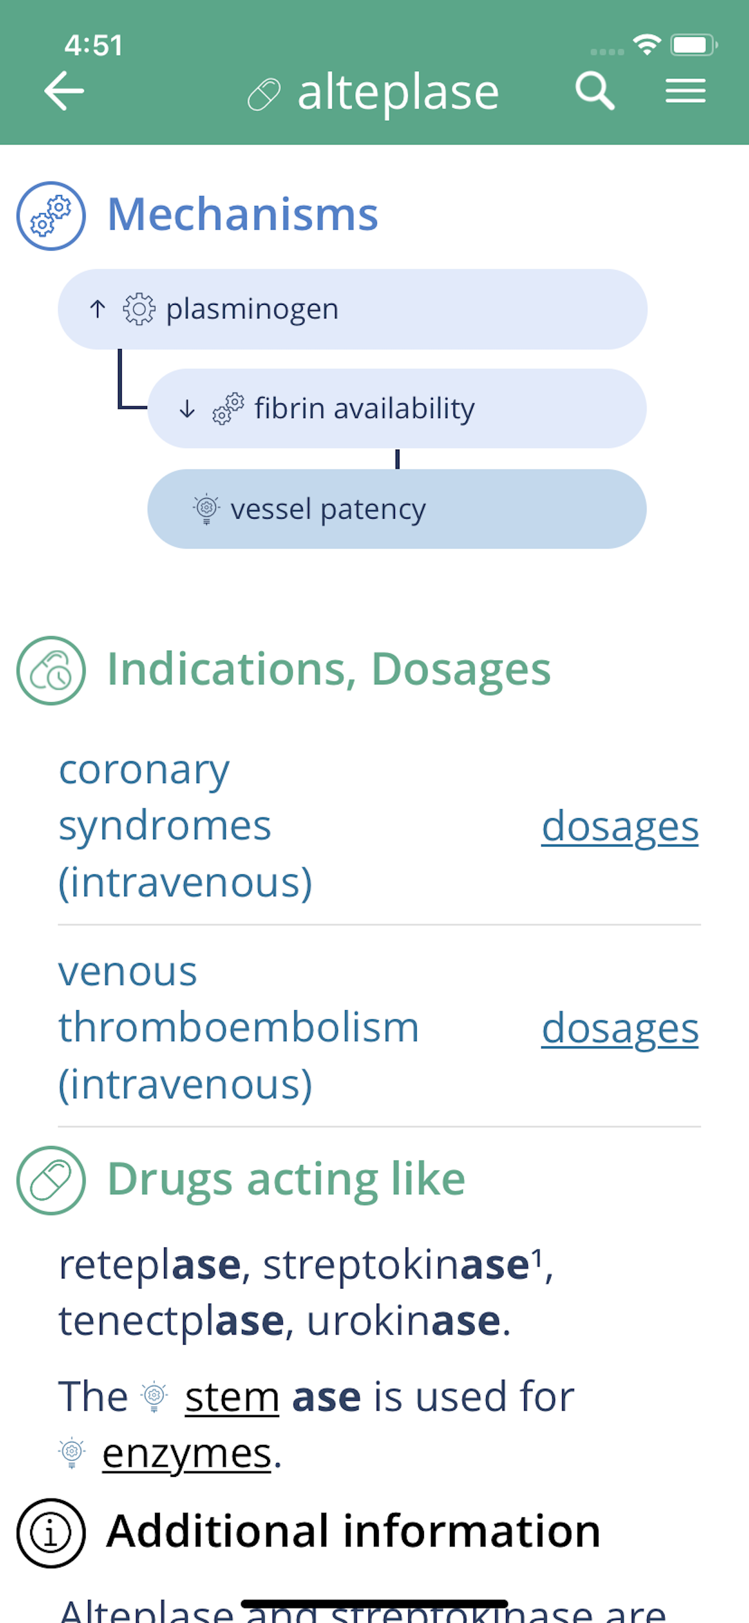Select the plasminogen mechanism node
The height and width of the screenshot is (1623, 749).
coord(352,309)
